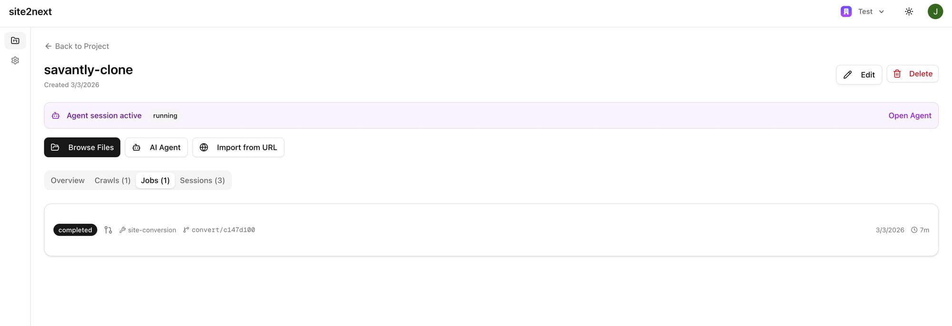This screenshot has height=326, width=952.
Task: Click the clock icon beside 7m duration
Action: click(914, 230)
